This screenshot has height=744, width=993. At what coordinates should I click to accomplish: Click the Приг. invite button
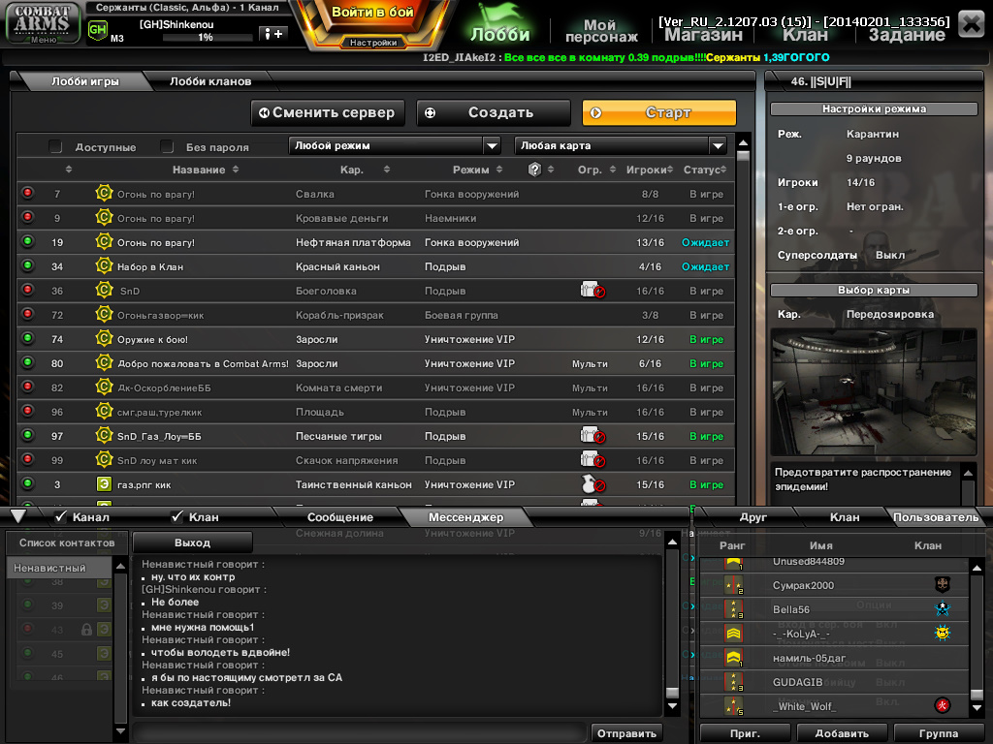(x=745, y=733)
